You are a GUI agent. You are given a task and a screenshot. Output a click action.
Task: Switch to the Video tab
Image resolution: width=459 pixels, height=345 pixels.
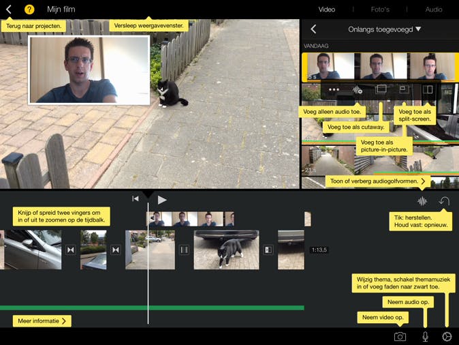click(x=327, y=10)
